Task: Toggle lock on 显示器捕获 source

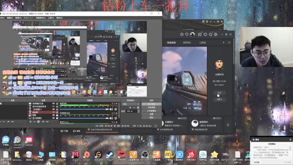Action: 57,118
